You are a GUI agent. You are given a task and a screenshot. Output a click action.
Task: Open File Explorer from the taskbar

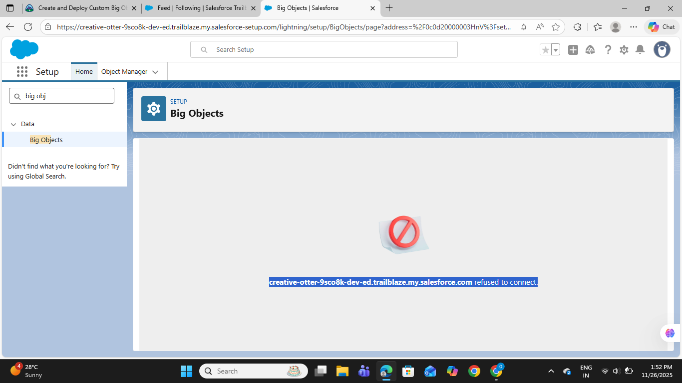click(342, 371)
